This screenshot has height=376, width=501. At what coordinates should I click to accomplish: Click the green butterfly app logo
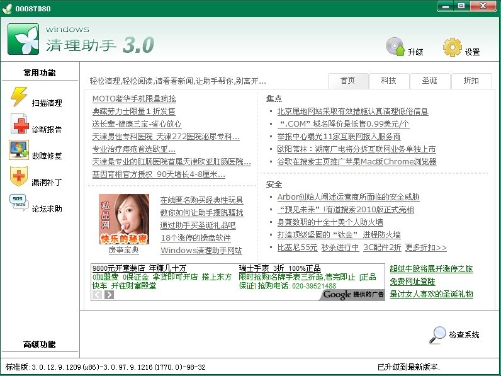pos(23,39)
